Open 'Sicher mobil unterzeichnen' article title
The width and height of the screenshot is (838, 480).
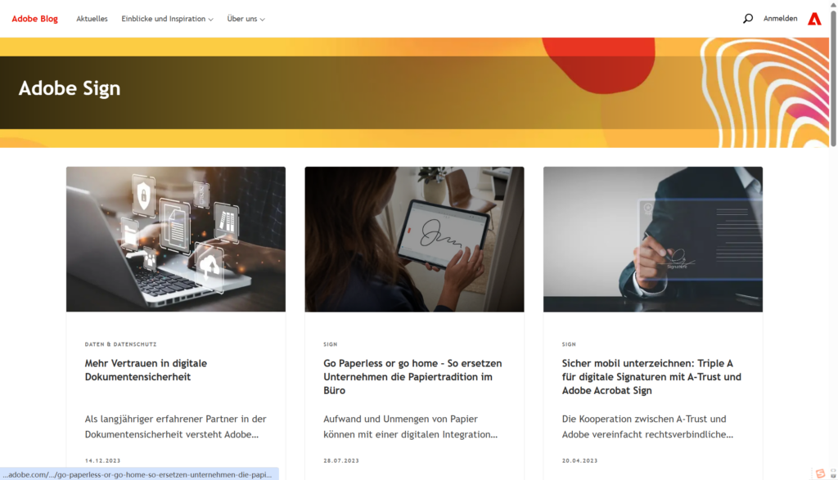(x=651, y=376)
